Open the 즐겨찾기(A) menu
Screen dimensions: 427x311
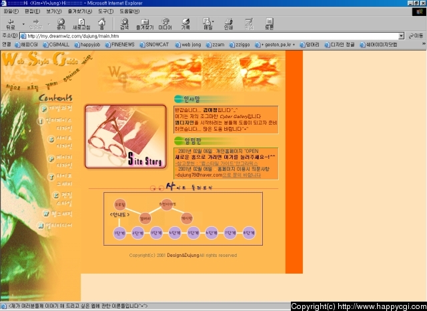80,11
